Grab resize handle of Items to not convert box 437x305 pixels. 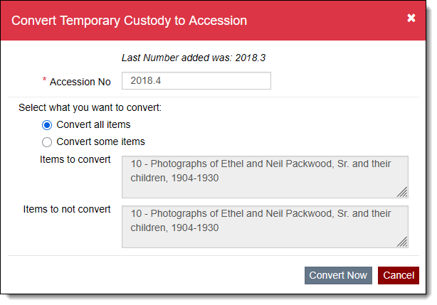pos(403,242)
